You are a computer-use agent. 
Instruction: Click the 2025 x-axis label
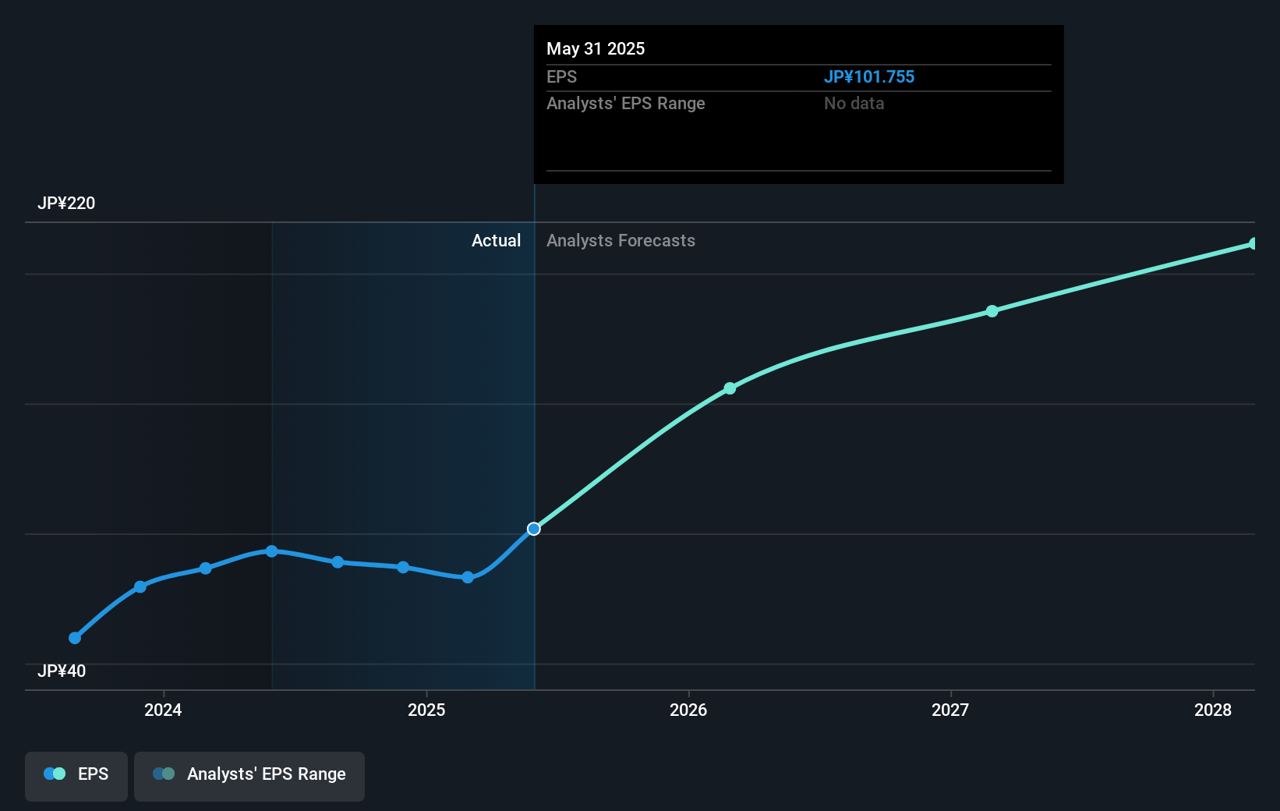click(x=426, y=710)
